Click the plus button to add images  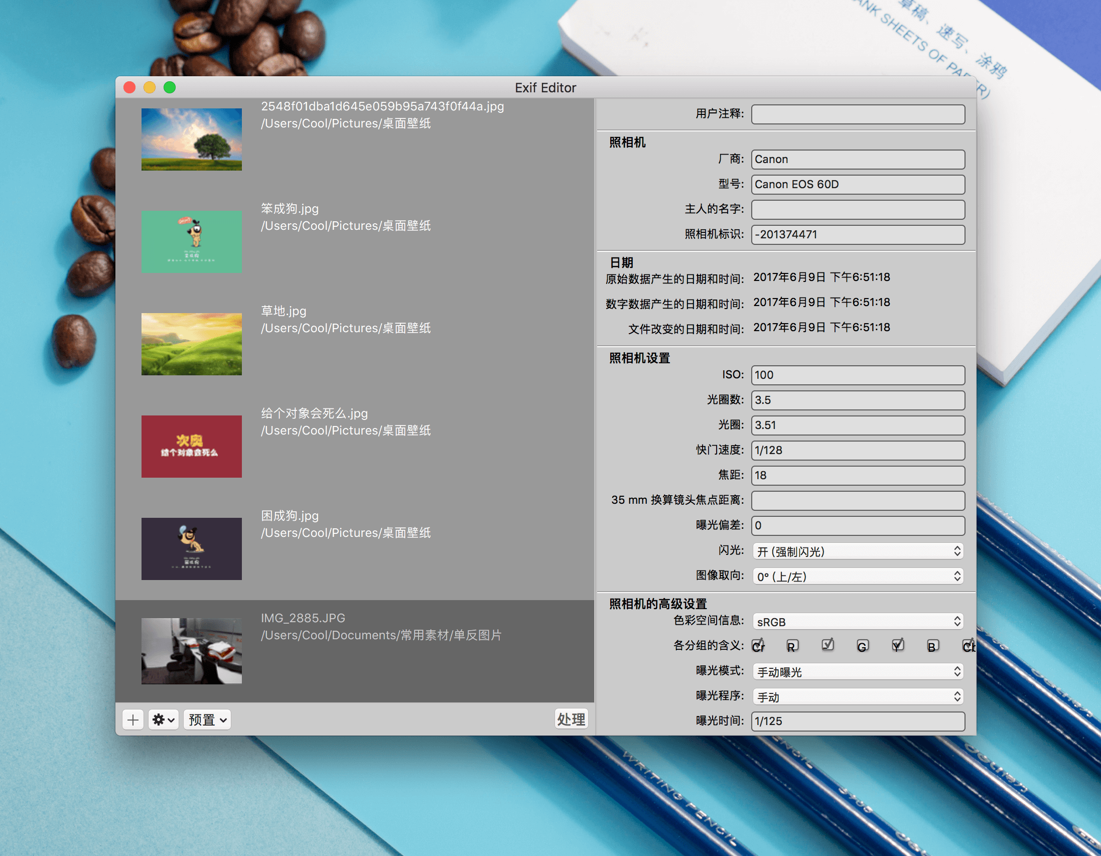133,720
